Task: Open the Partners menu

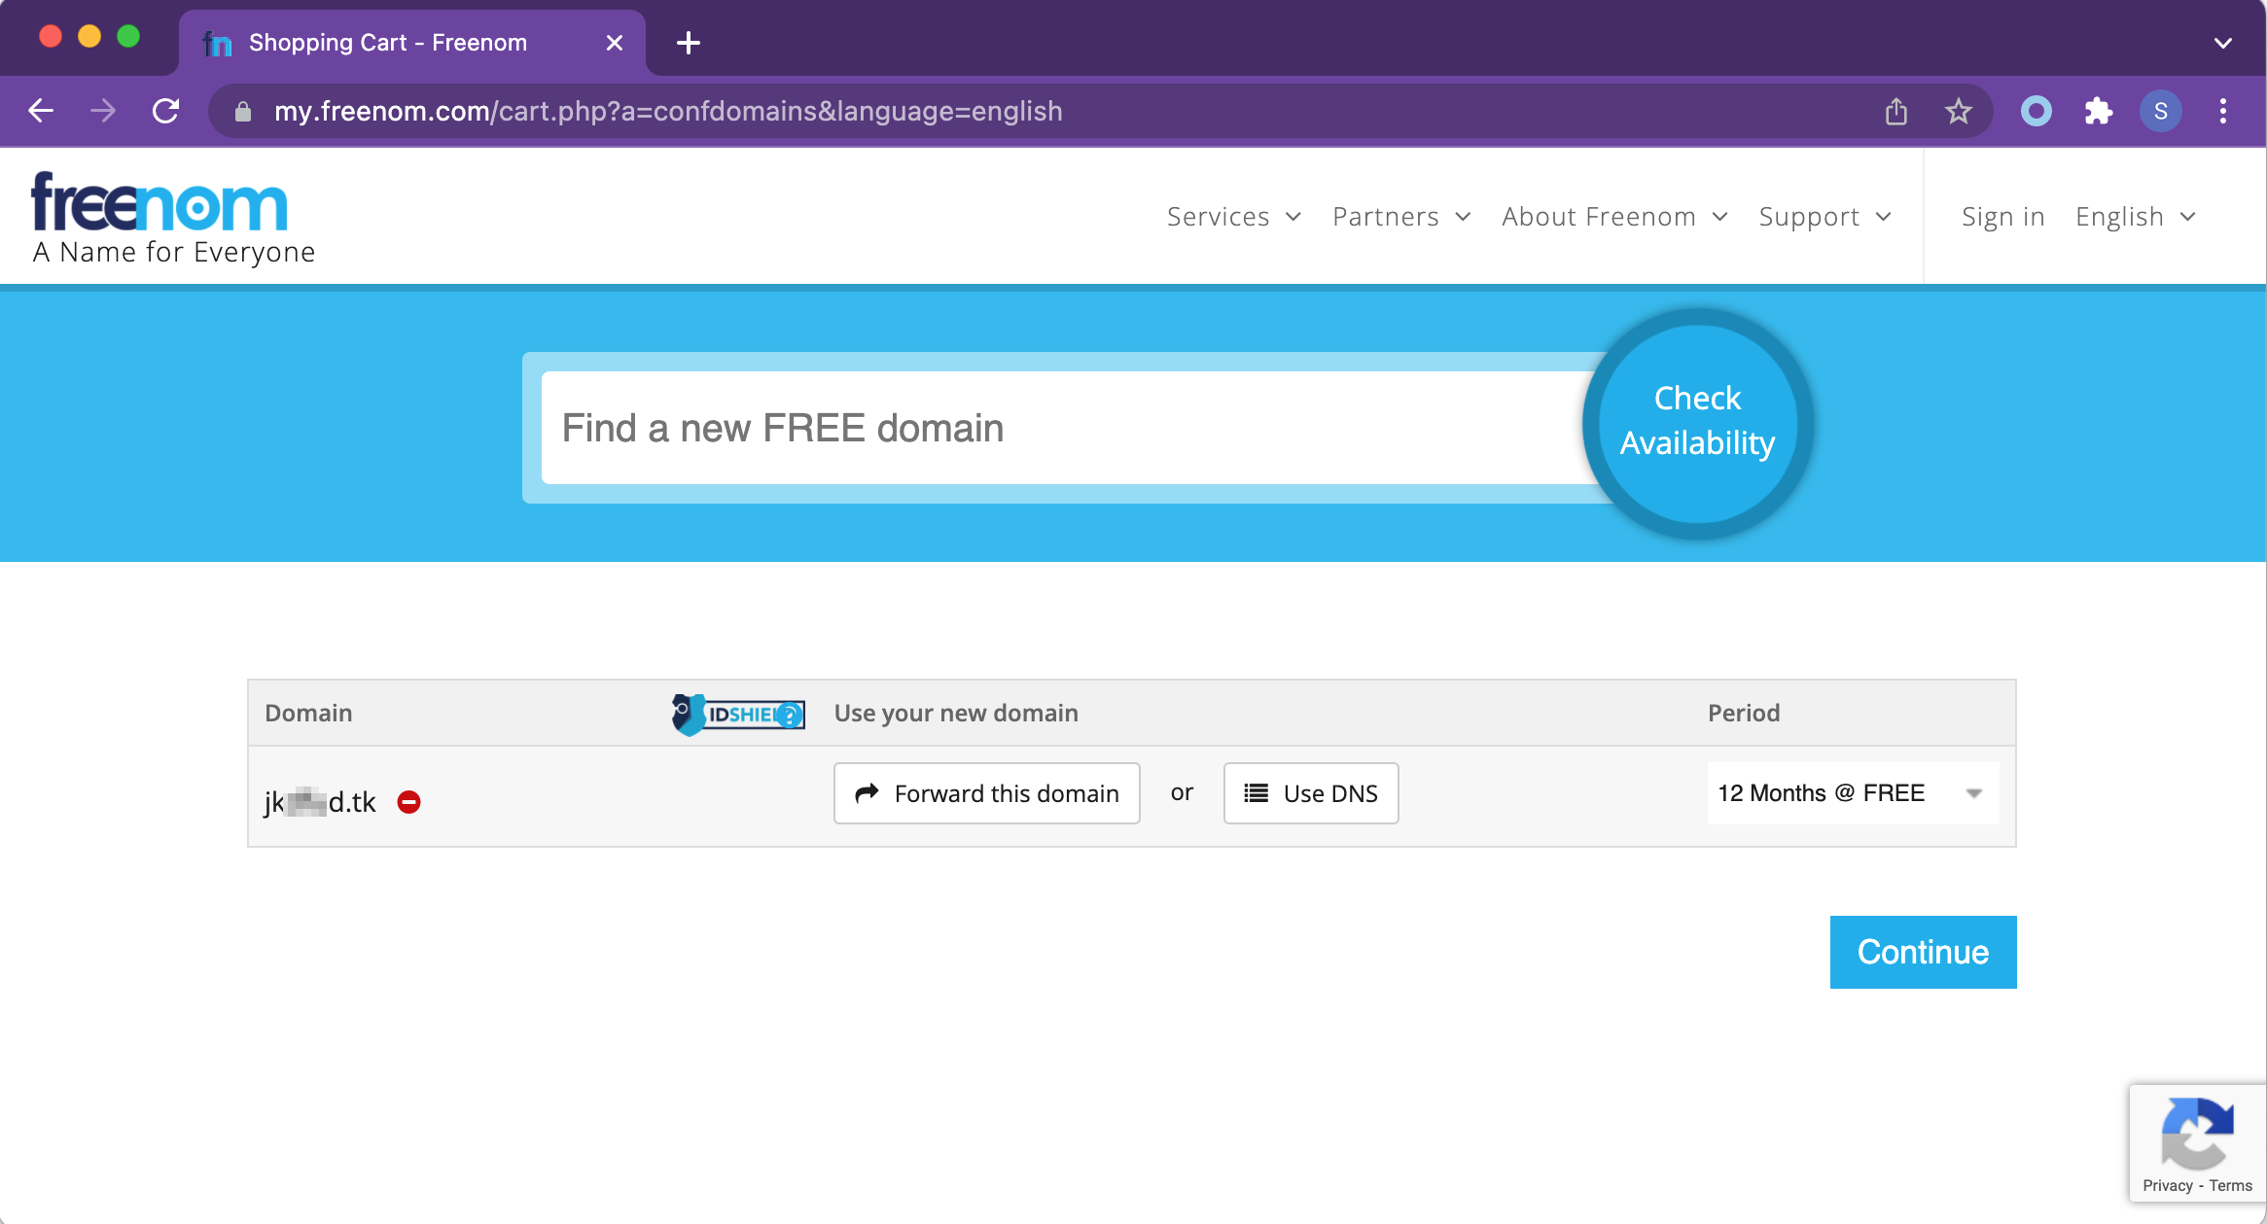Action: pyautogui.click(x=1401, y=216)
